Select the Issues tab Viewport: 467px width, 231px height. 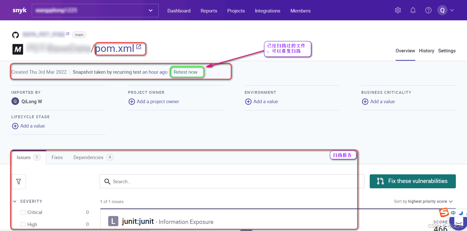coord(29,158)
